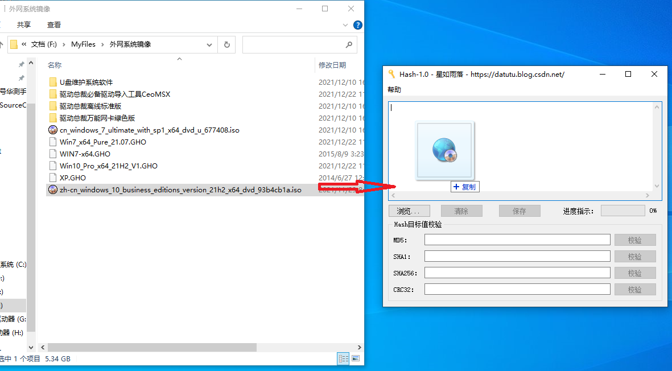Click navigation pane scroll up arrow
The width and height of the screenshot is (672, 371).
31,63
